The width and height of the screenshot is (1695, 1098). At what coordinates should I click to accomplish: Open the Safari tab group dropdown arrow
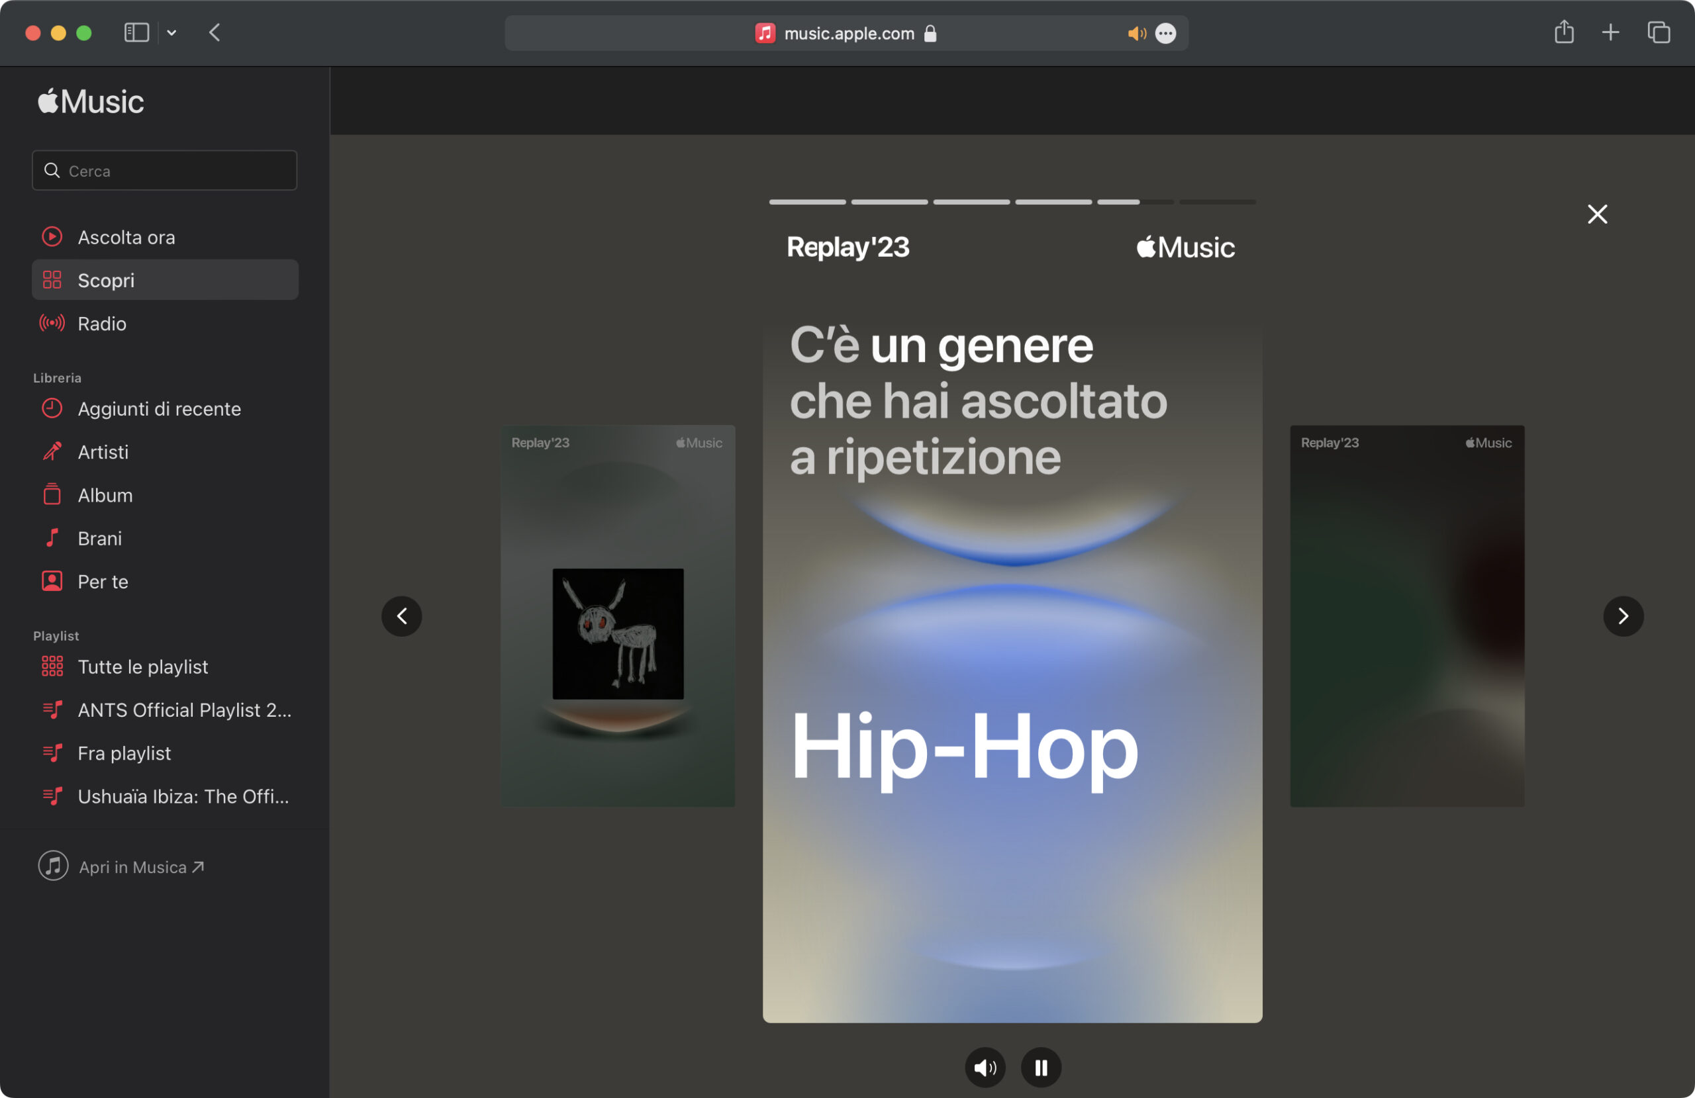click(x=171, y=32)
